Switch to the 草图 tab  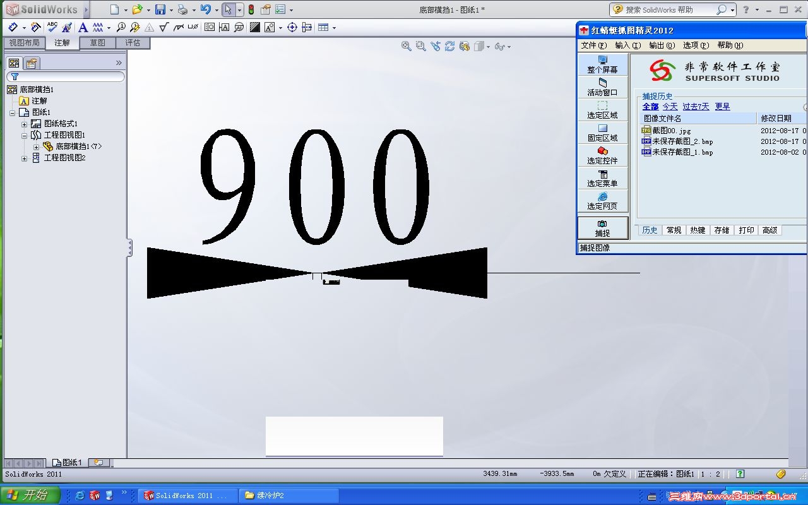point(97,43)
